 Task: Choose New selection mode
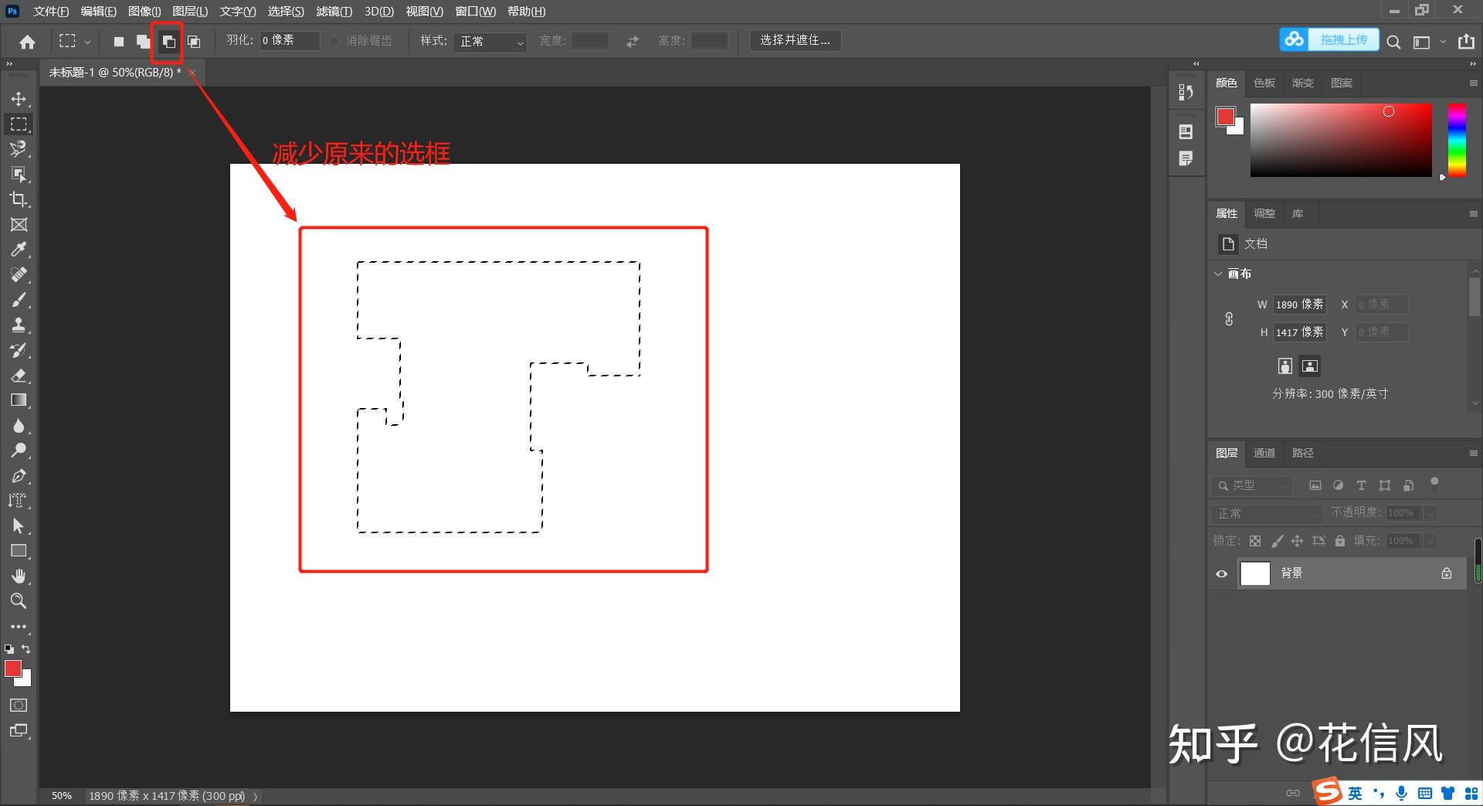pos(119,42)
